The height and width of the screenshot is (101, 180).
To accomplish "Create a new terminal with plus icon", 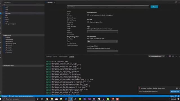I will [x=167, y=56].
